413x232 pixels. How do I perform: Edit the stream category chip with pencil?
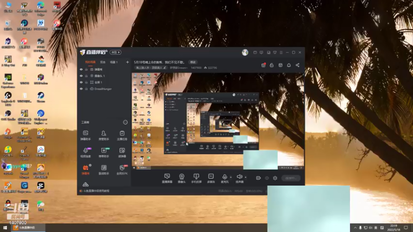151,68
